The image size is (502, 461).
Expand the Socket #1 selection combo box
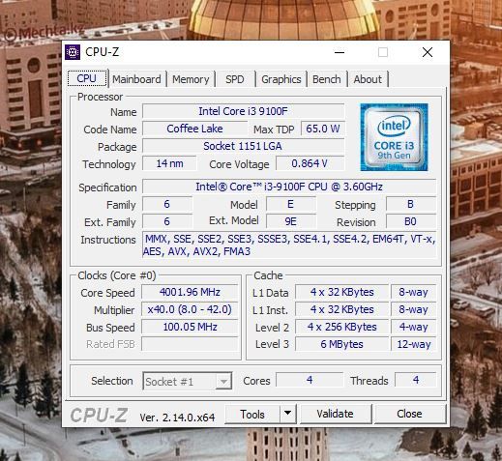(x=188, y=381)
